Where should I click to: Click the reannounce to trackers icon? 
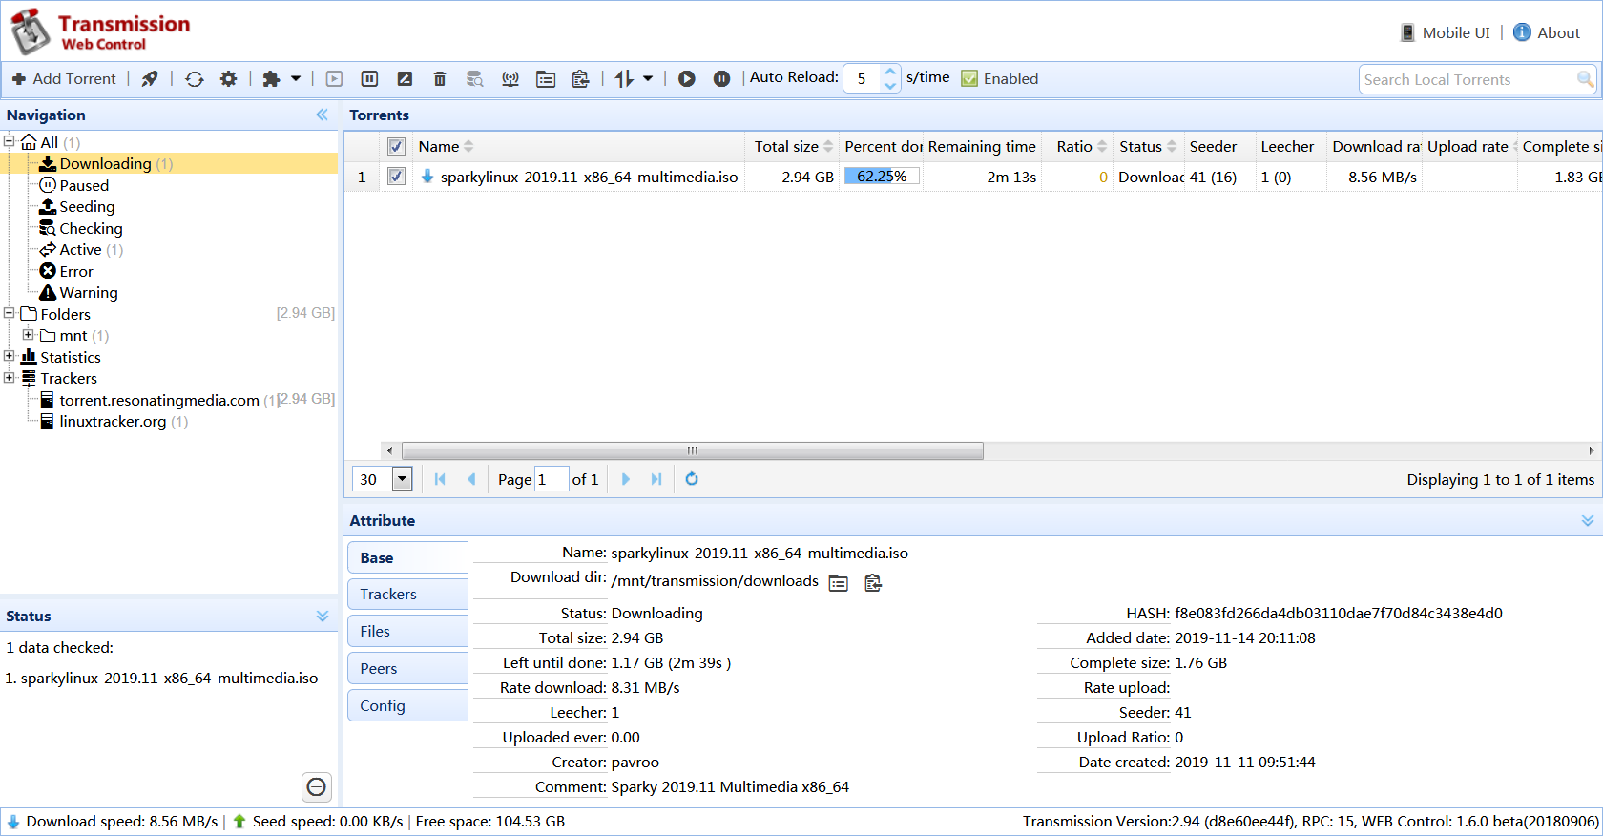(x=510, y=78)
